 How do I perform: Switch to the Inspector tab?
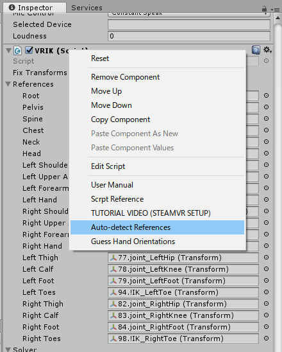35,8
